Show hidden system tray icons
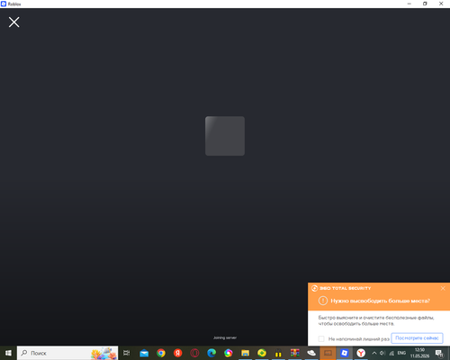This screenshot has width=450, height=360. click(x=374, y=353)
